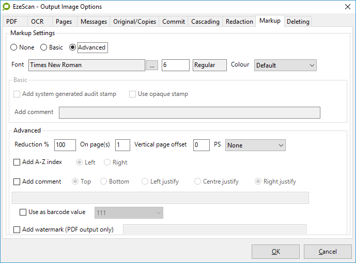Select the Basic markup option
The width and height of the screenshot is (356, 263).
[43, 47]
